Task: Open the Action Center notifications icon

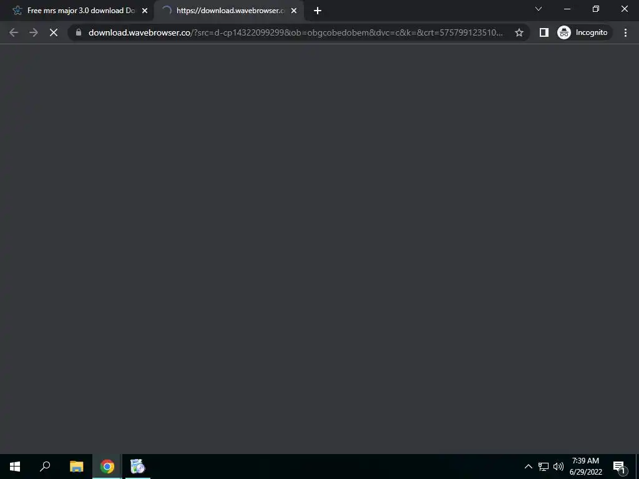Action: (619, 467)
